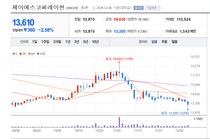Click the stock name 제이에스코퍼레이션

[38, 7]
